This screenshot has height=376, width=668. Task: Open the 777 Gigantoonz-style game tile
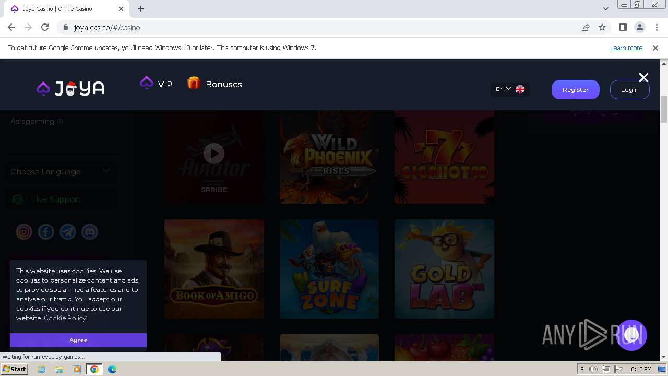[444, 157]
